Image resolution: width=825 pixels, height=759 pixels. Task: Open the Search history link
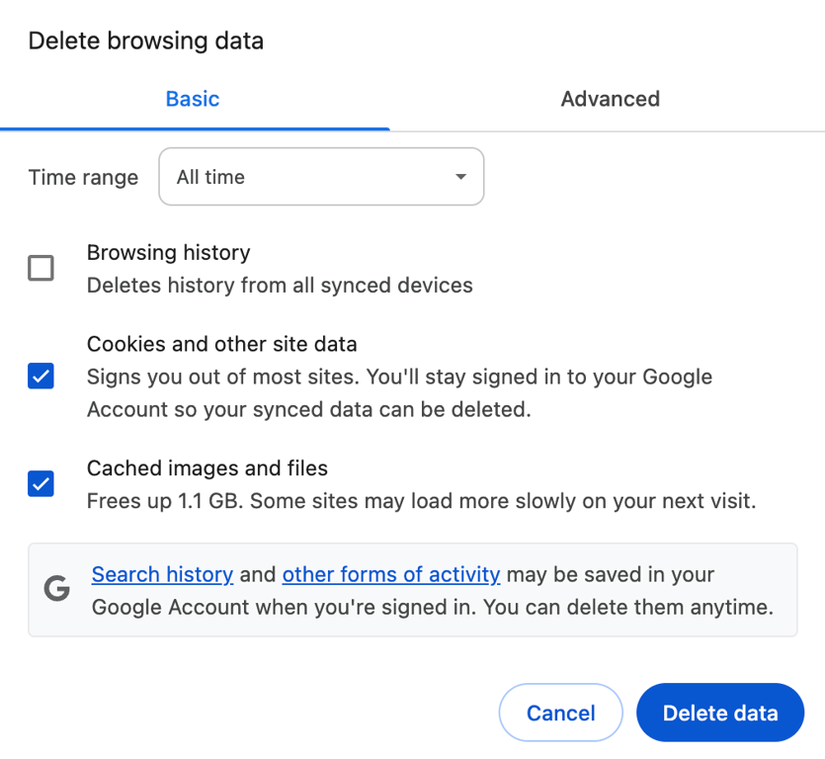tap(162, 574)
